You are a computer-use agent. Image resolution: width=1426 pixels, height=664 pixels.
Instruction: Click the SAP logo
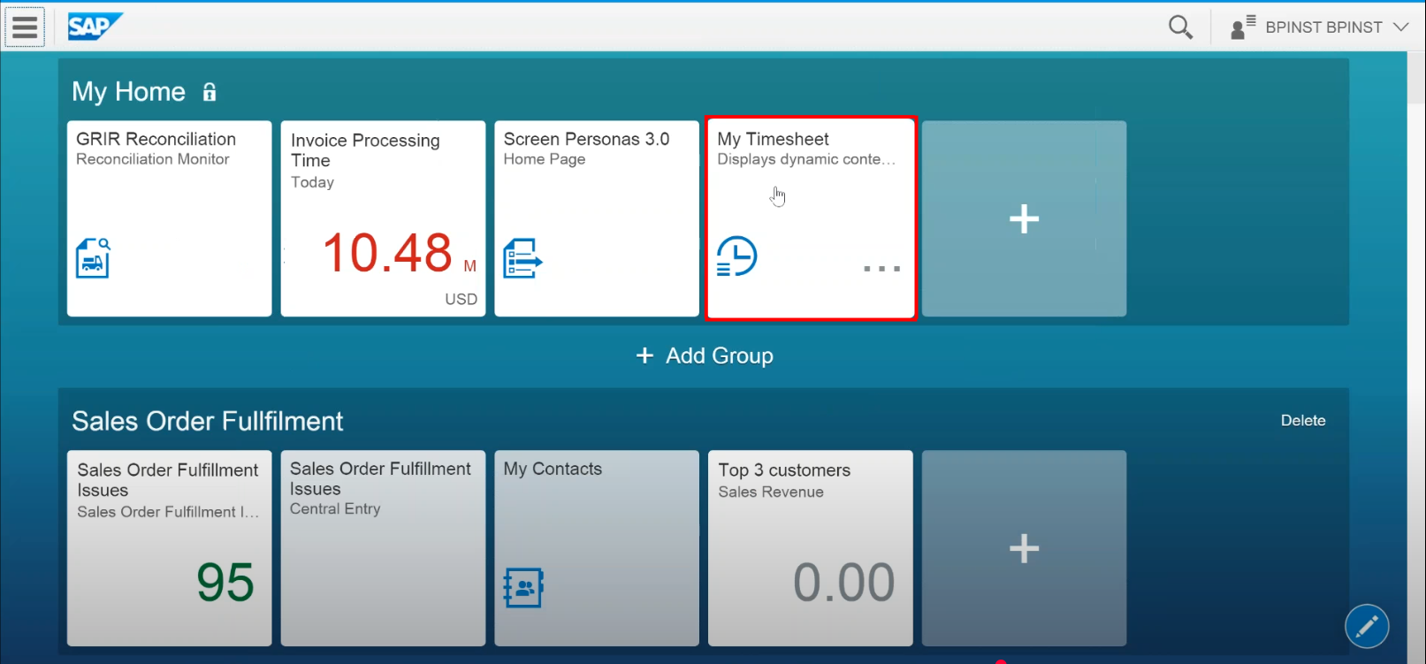(x=94, y=27)
